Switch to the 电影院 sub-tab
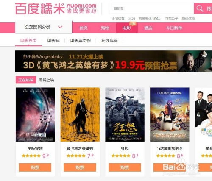Screen dimensions: 212x181 click(53, 41)
